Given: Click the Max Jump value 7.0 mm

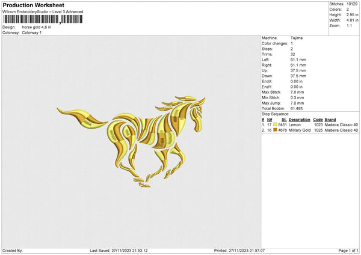Looking at the screenshot, I should coord(297,103).
